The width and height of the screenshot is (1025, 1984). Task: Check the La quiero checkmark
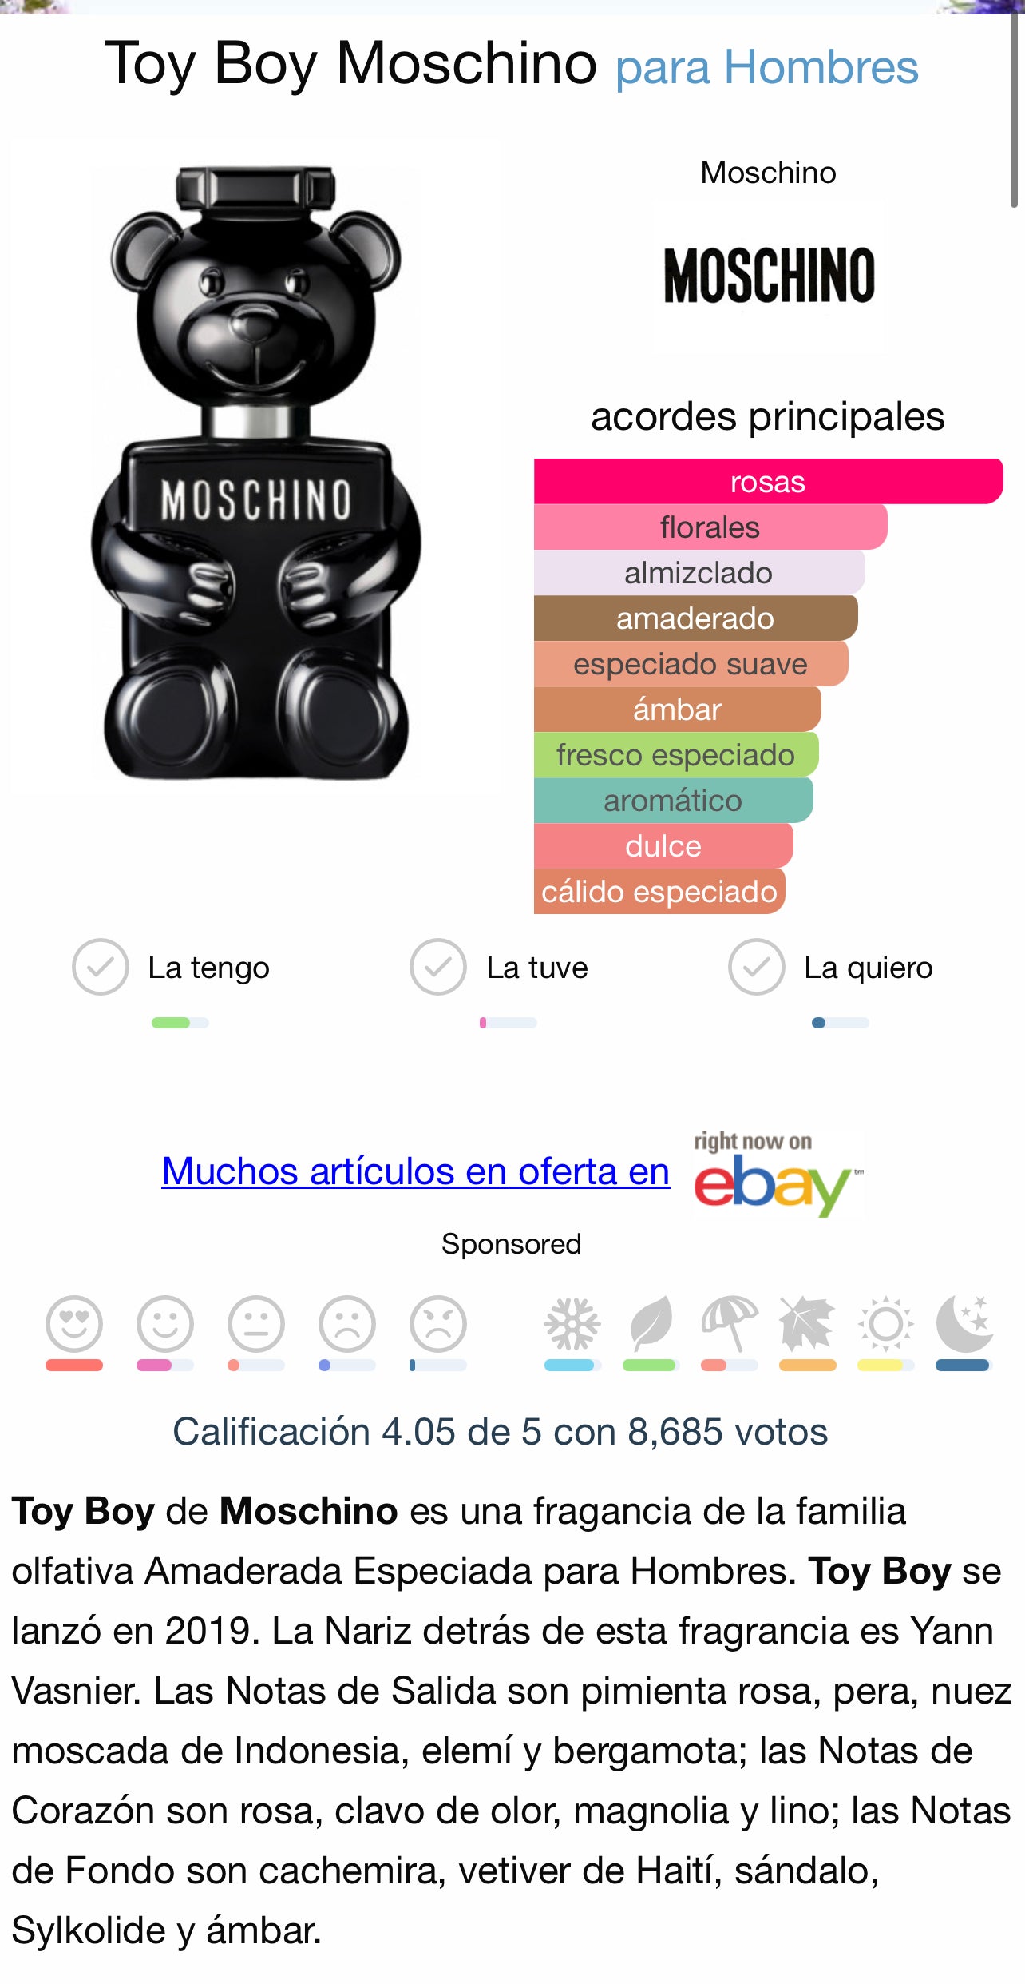pyautogui.click(x=757, y=967)
